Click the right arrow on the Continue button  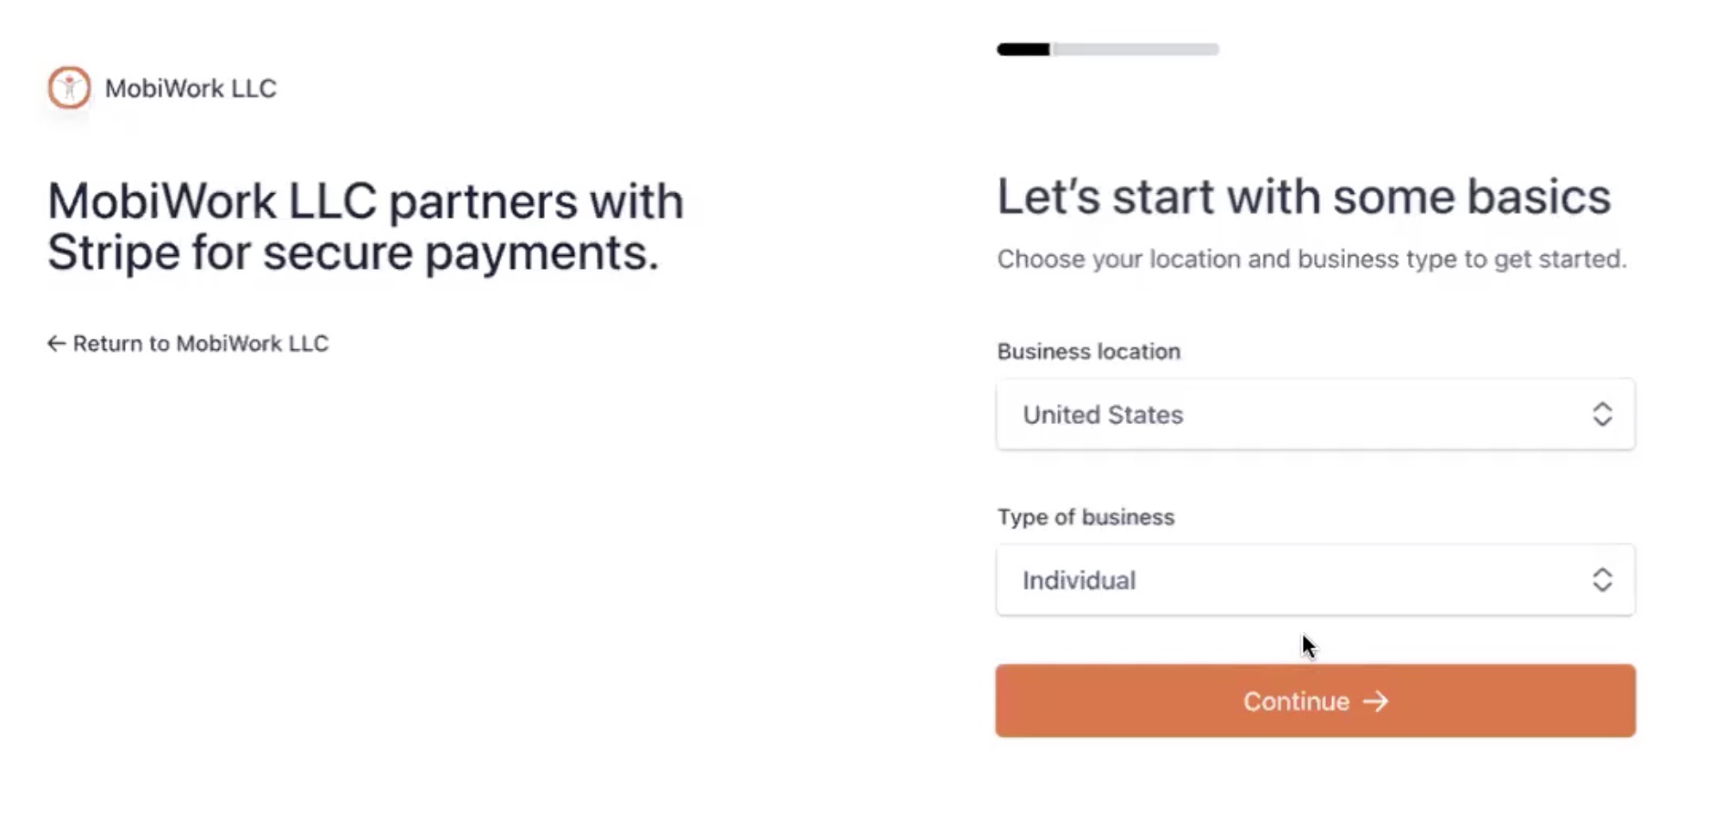tap(1376, 702)
